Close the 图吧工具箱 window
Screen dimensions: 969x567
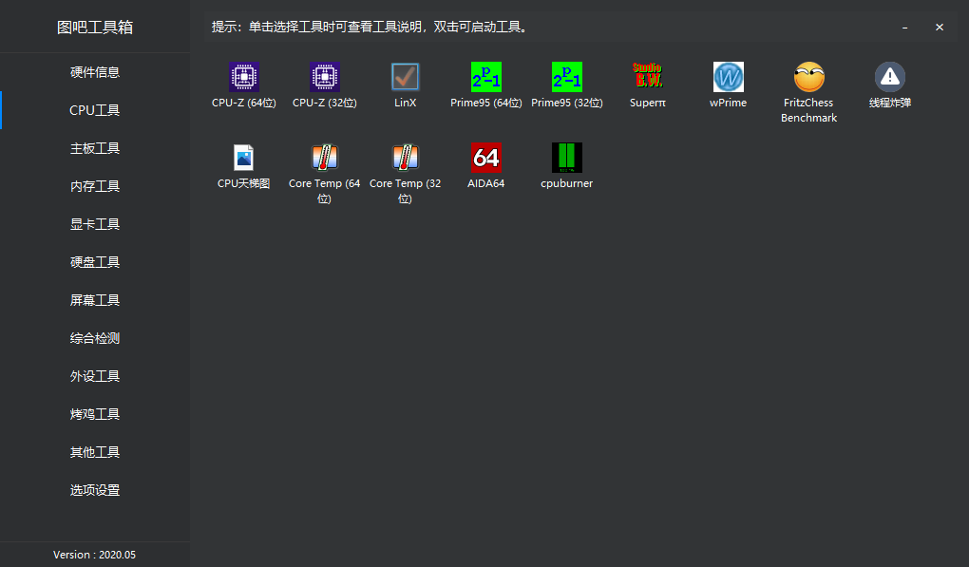[x=940, y=28]
